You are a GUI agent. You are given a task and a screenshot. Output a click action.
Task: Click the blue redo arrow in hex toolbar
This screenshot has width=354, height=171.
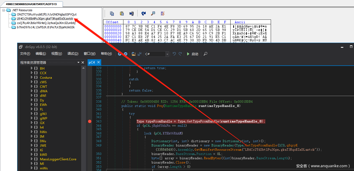144,13
